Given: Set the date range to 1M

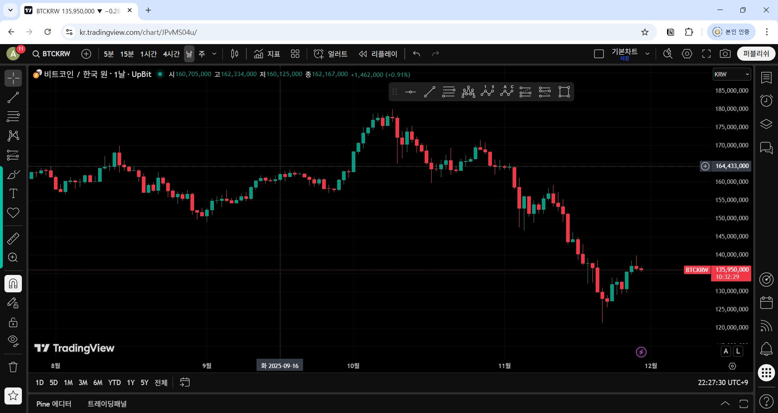Looking at the screenshot, I should [x=68, y=383].
